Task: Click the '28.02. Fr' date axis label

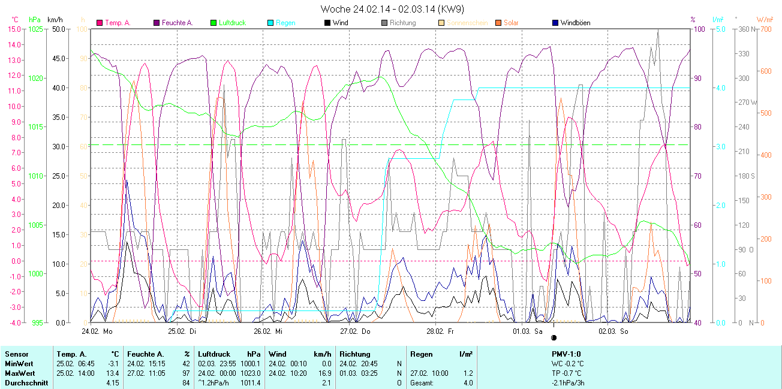Action: coord(440,331)
